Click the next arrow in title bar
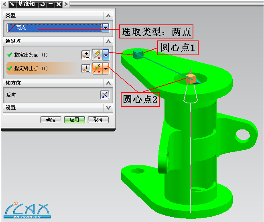The width and height of the screenshot is (264, 222). 66,4
